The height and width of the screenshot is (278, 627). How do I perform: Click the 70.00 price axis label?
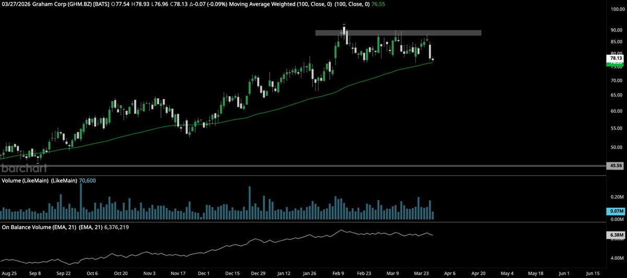click(x=617, y=81)
